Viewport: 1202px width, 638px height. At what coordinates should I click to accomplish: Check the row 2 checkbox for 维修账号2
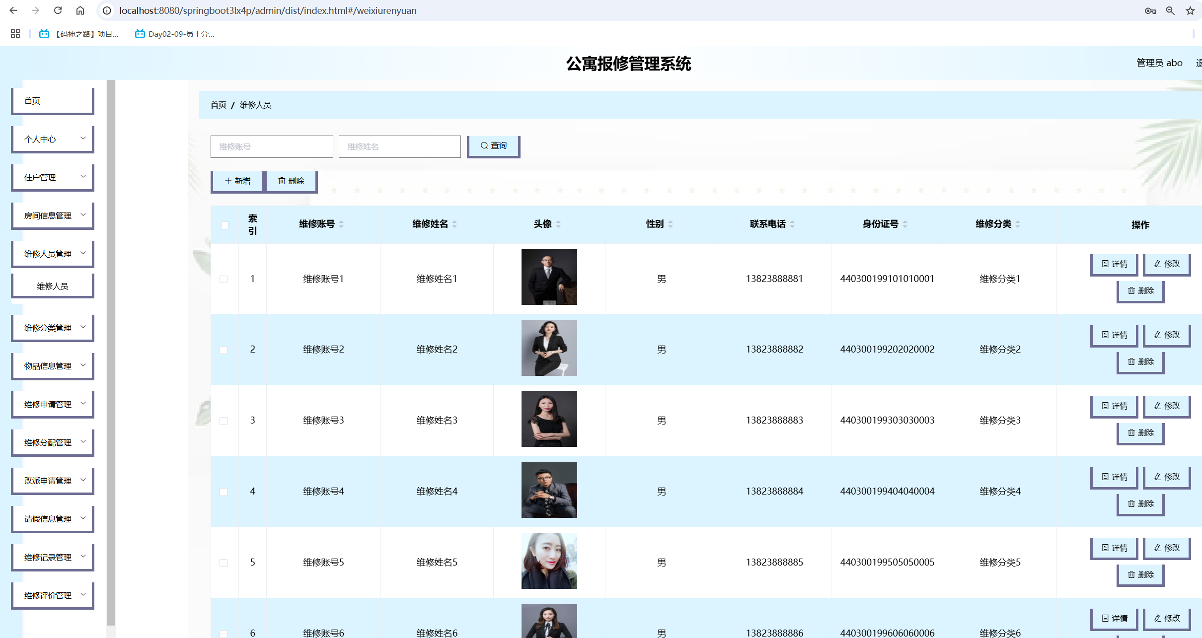click(224, 350)
